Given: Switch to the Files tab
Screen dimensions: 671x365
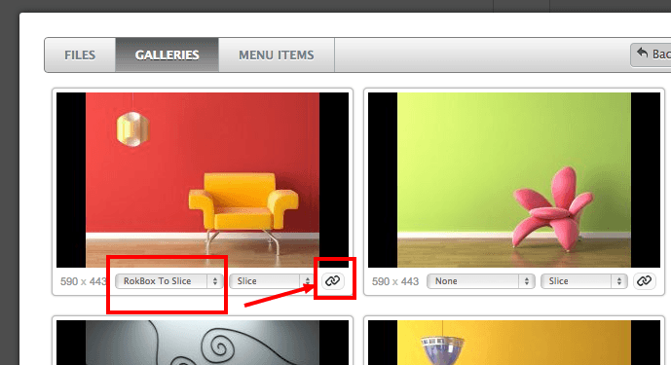Looking at the screenshot, I should [x=80, y=55].
